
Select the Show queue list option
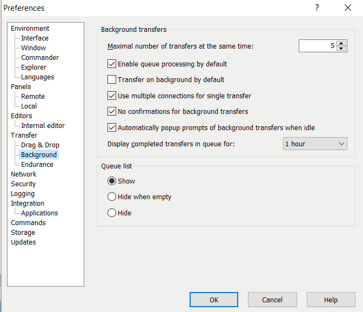[x=112, y=181]
